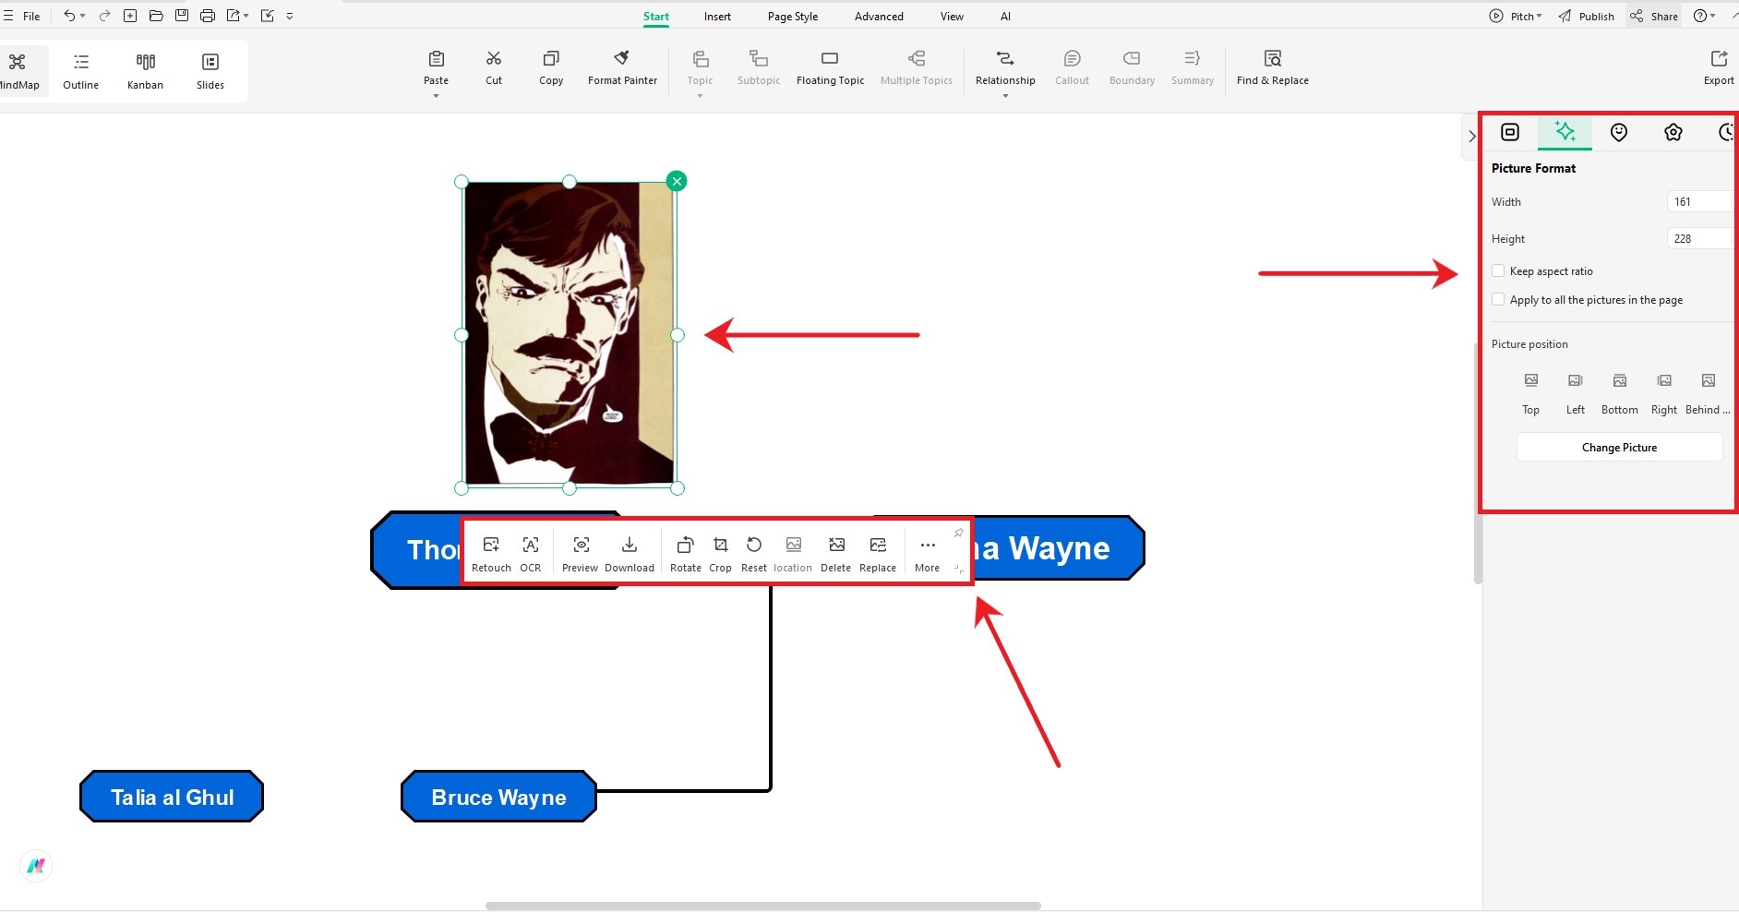The height and width of the screenshot is (912, 1739).
Task: Pin the floating picture toolbar
Action: tap(958, 533)
